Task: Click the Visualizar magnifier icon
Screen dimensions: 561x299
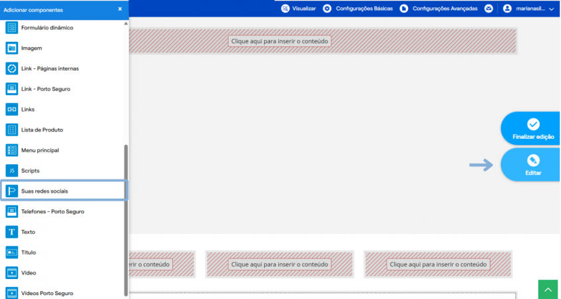Action: point(285,9)
